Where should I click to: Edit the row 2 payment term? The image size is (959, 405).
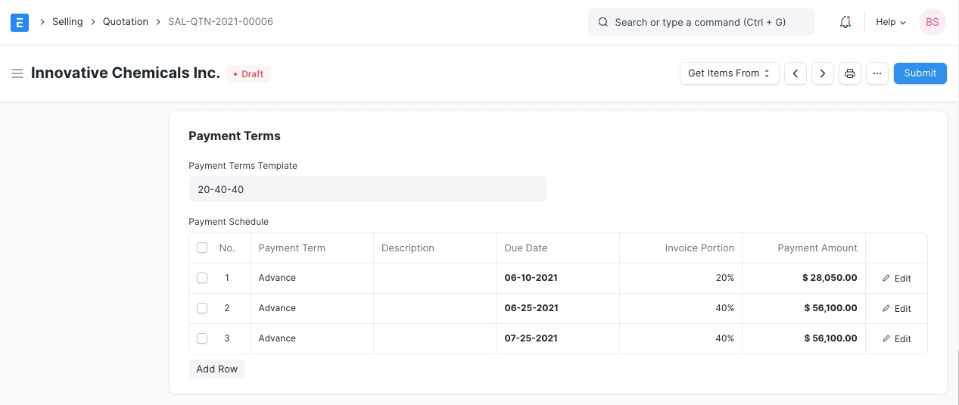896,308
